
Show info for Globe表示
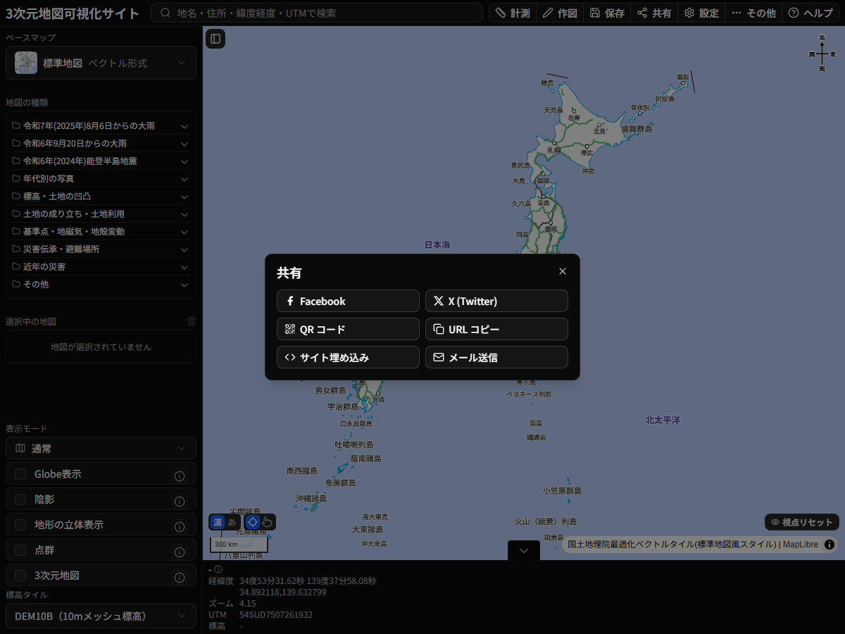pos(180,476)
